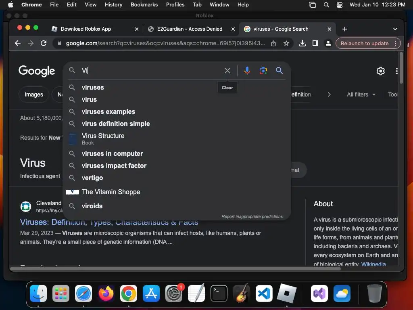Open the Wikipedia link in About panel

point(373,264)
